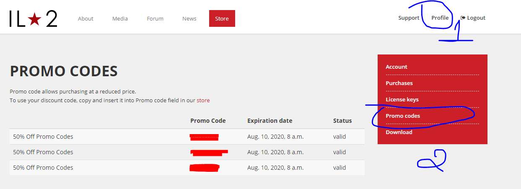This screenshot has height=189, width=521.
Task: Click the second redacted promo code
Action: tap(209, 152)
